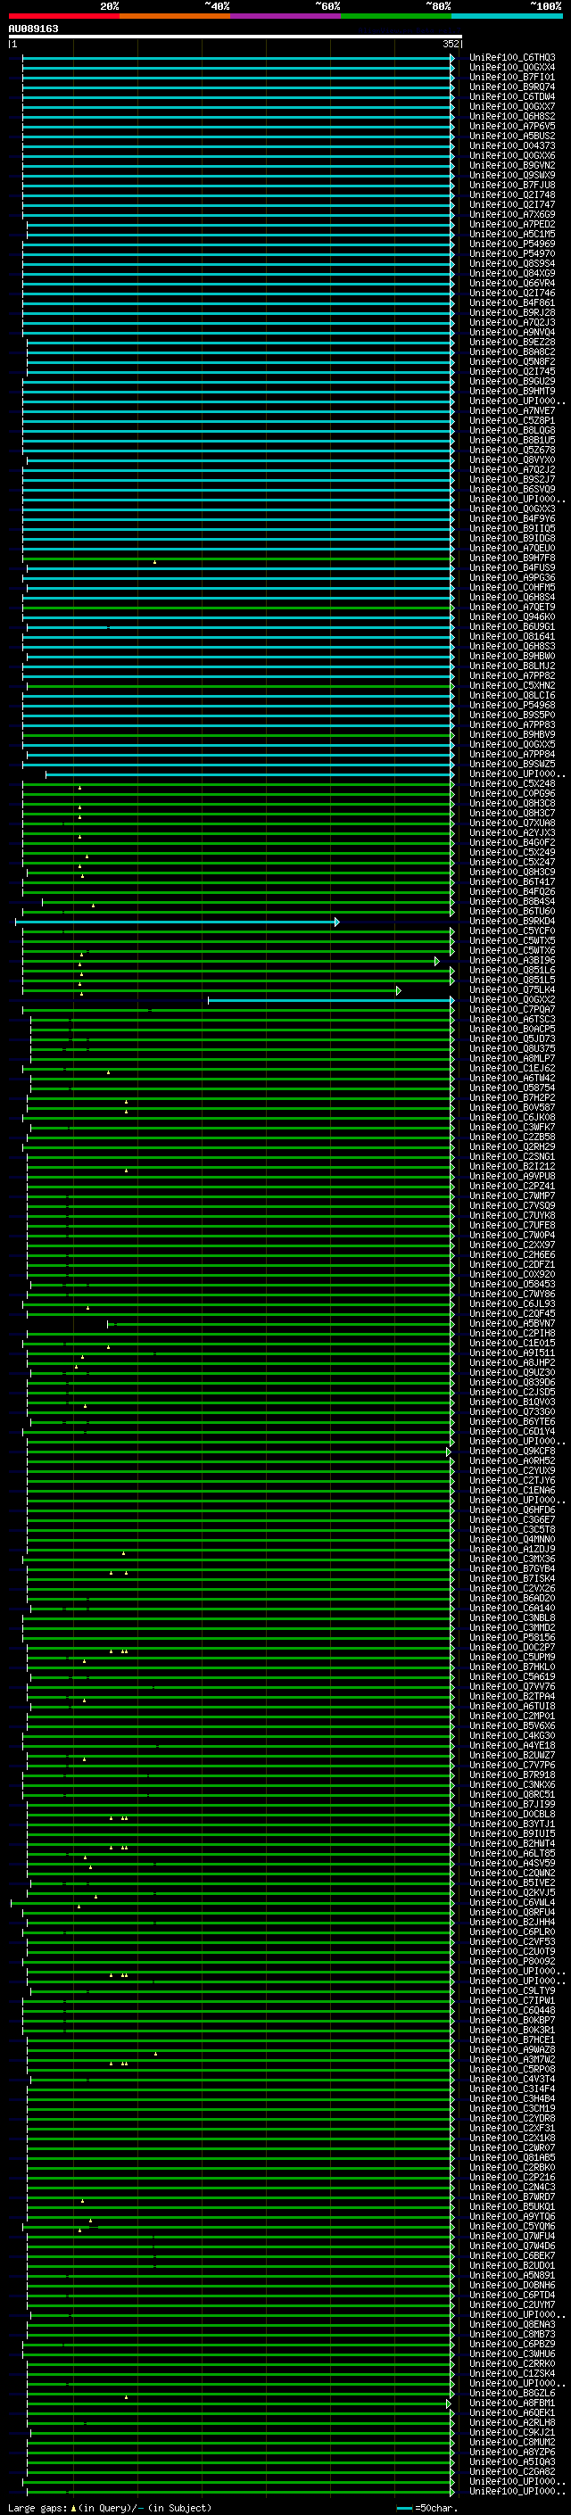Screen dimensions: 571x2515
Task: Select the UniRef100_C7PQA7 label
Action: 512,1010
